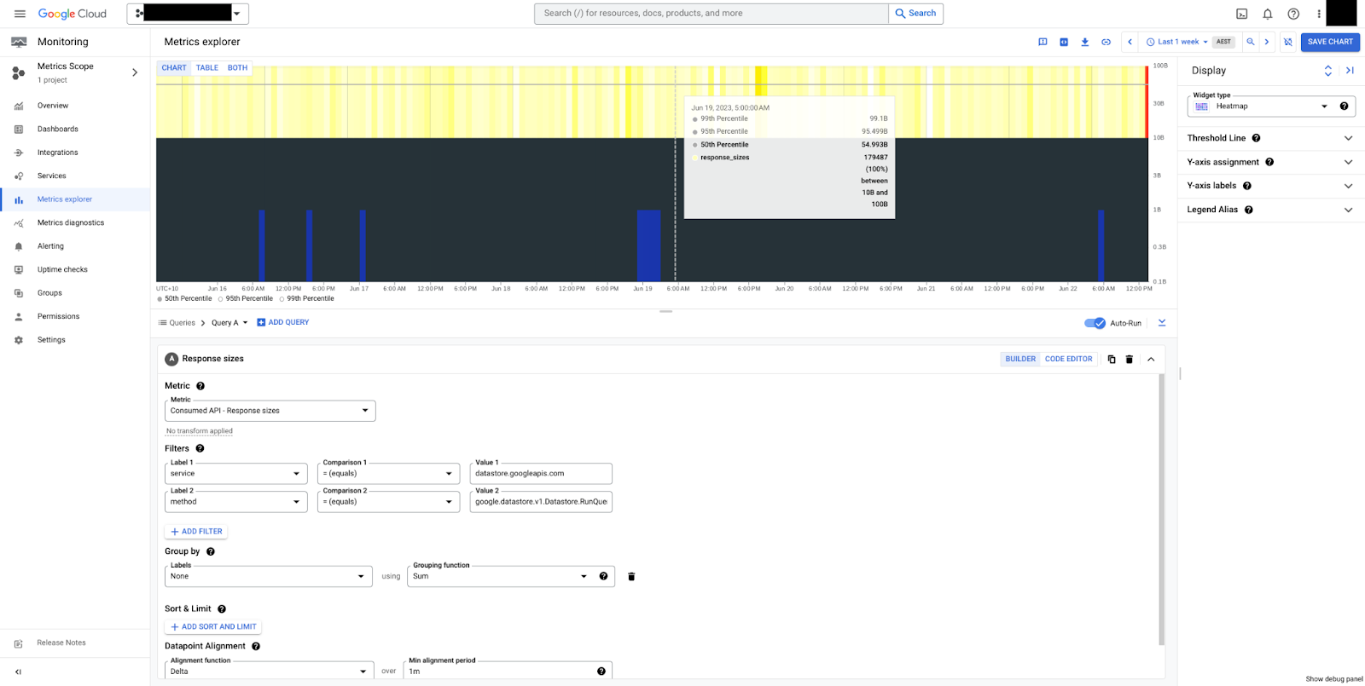Copy the chart link icon
The image size is (1365, 686).
1106,42
